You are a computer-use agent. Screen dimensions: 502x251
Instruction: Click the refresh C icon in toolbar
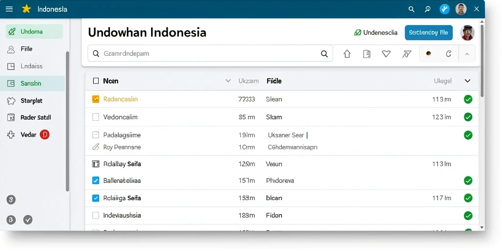click(x=449, y=54)
